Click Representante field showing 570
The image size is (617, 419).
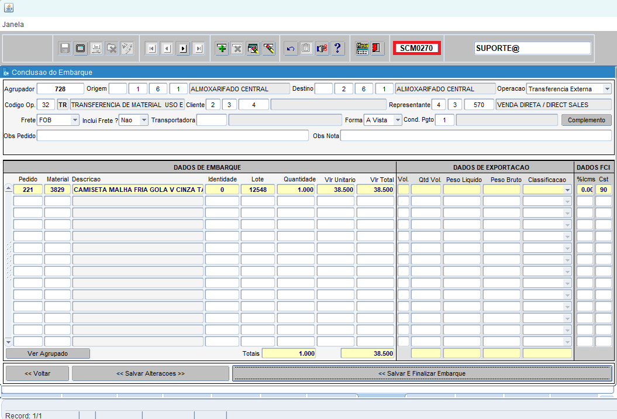(x=479, y=105)
